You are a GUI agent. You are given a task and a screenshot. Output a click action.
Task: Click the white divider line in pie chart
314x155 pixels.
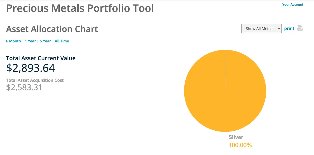[x=225, y=70]
